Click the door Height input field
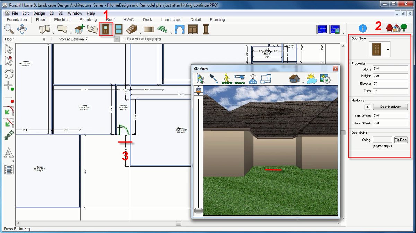 click(390, 76)
